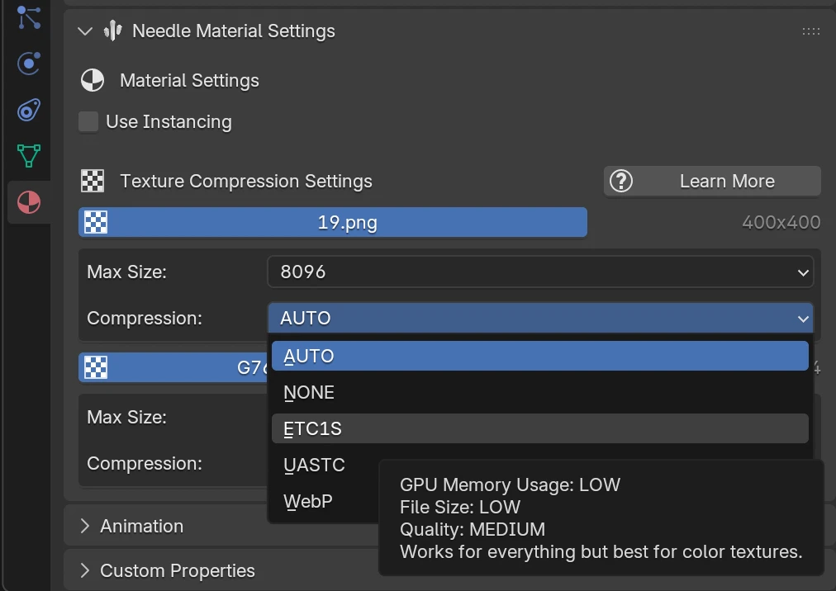
Task: Toggle the Use Instancing checkbox
Action: tap(88, 121)
